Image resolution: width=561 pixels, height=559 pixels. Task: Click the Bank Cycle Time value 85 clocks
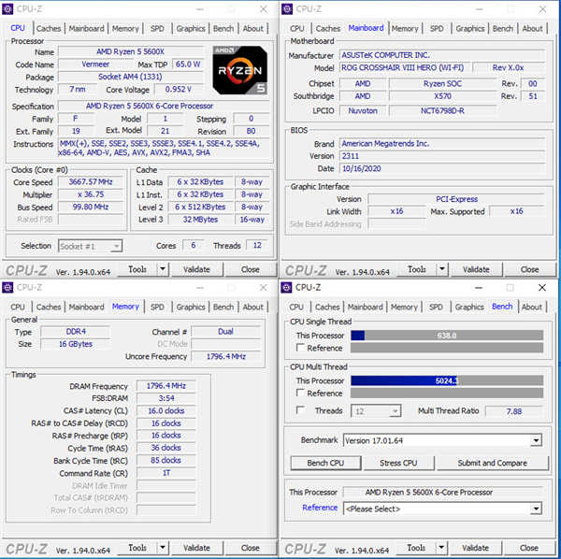pos(166,460)
